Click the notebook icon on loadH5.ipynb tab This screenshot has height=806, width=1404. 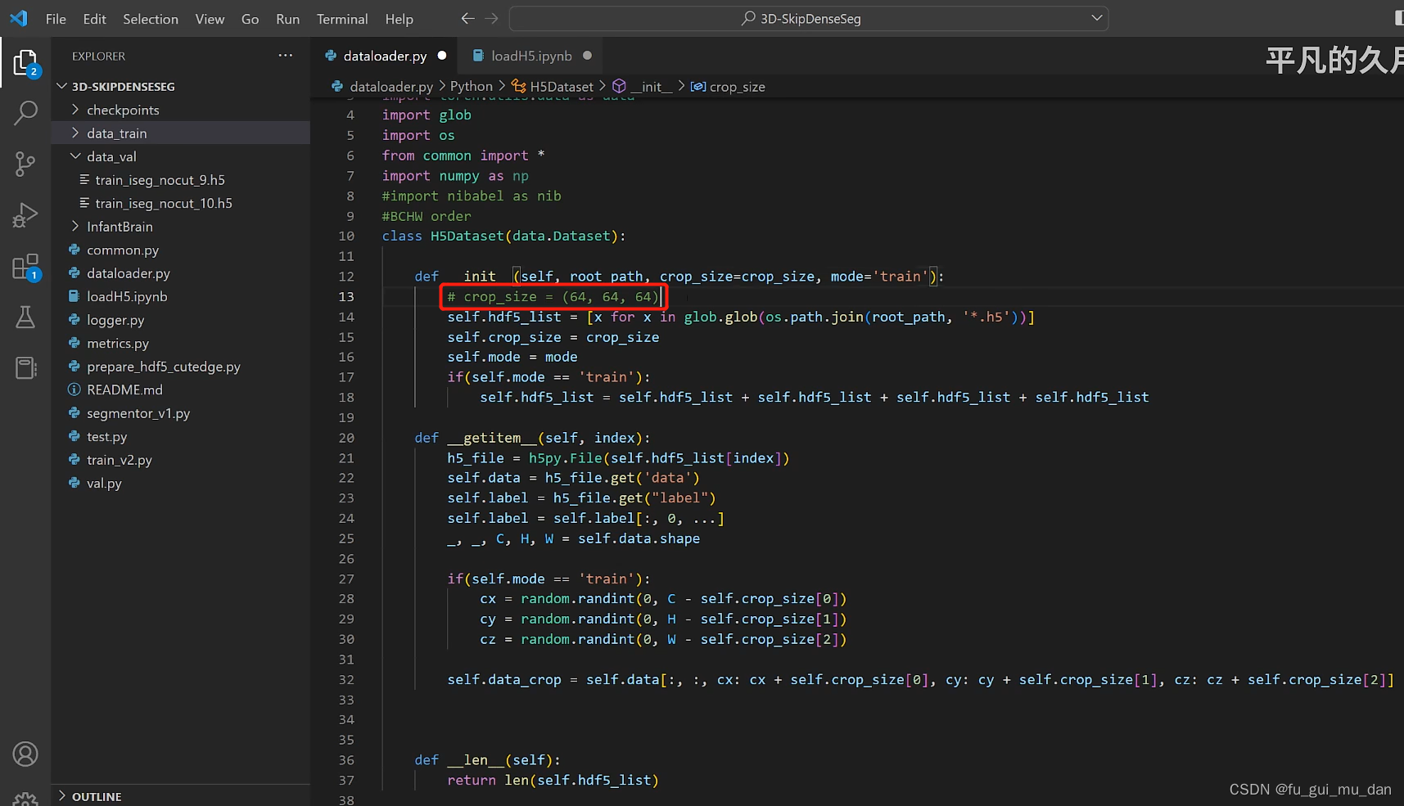click(478, 56)
